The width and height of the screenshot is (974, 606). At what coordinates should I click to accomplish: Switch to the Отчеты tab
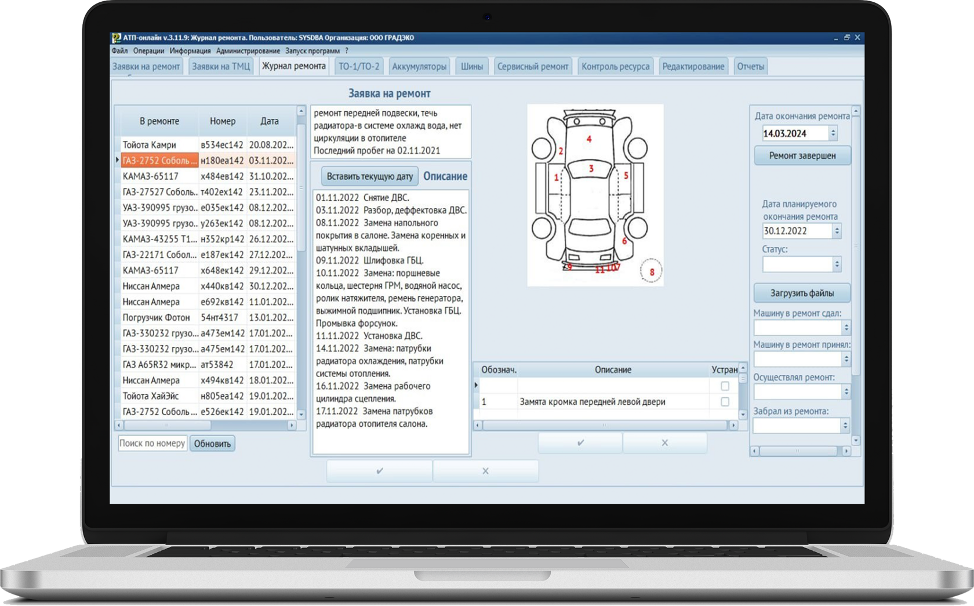tap(751, 66)
